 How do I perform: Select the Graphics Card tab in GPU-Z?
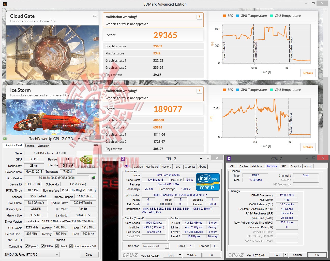pos(13,145)
